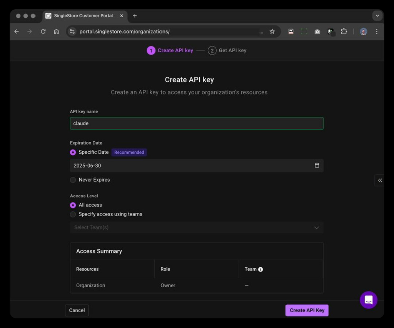394x328 pixels.
Task: Activate the green dashed-square capture extension
Action: (304, 31)
